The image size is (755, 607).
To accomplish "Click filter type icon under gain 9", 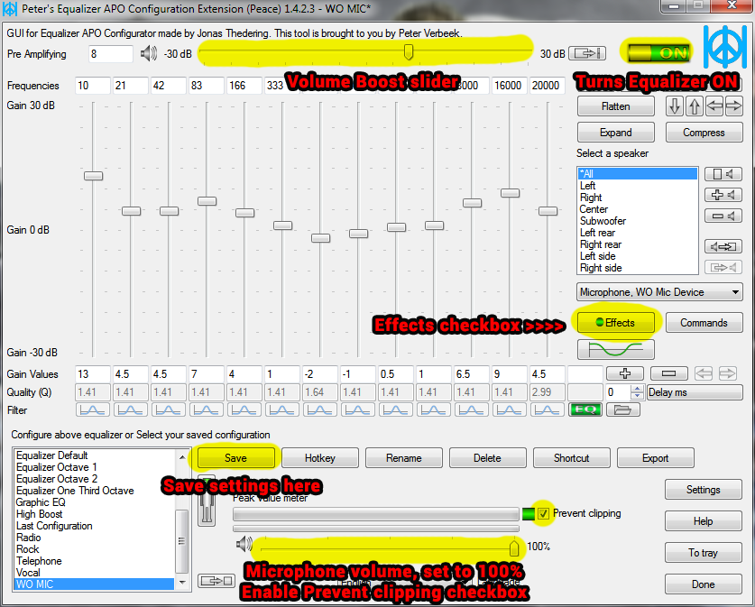I will [x=510, y=409].
